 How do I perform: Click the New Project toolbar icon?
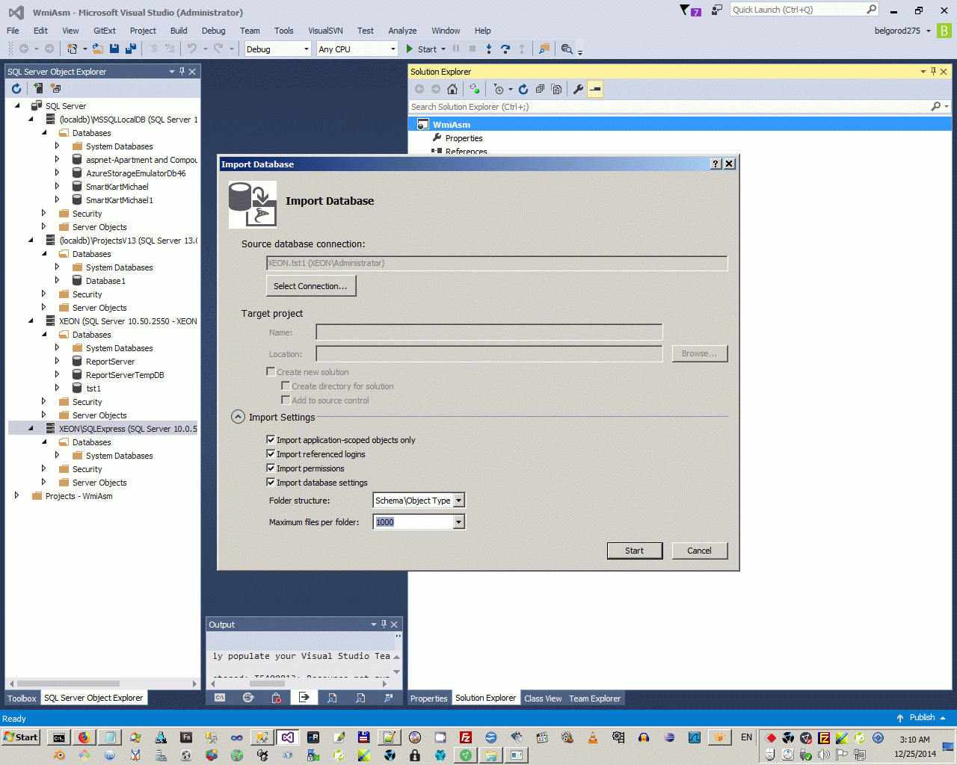(x=73, y=49)
